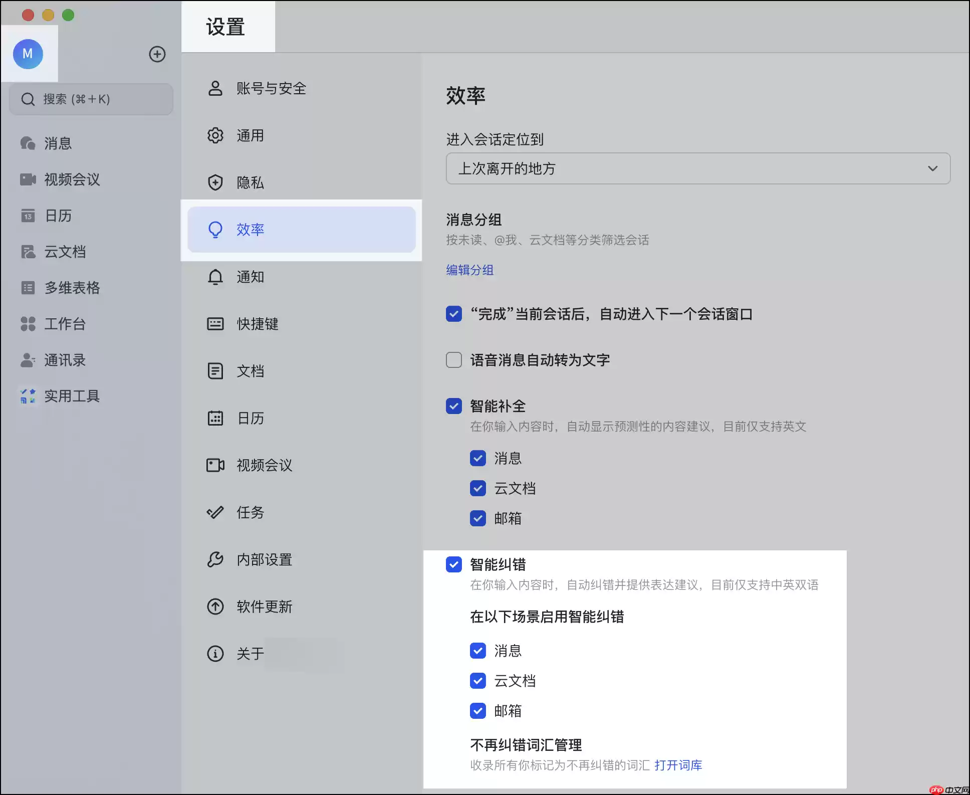Open 实用工具 from the sidebar

tap(72, 396)
